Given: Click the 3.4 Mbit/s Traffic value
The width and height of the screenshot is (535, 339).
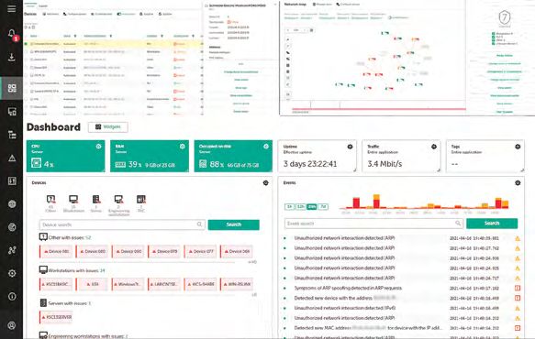Looking at the screenshot, I should pos(385,164).
